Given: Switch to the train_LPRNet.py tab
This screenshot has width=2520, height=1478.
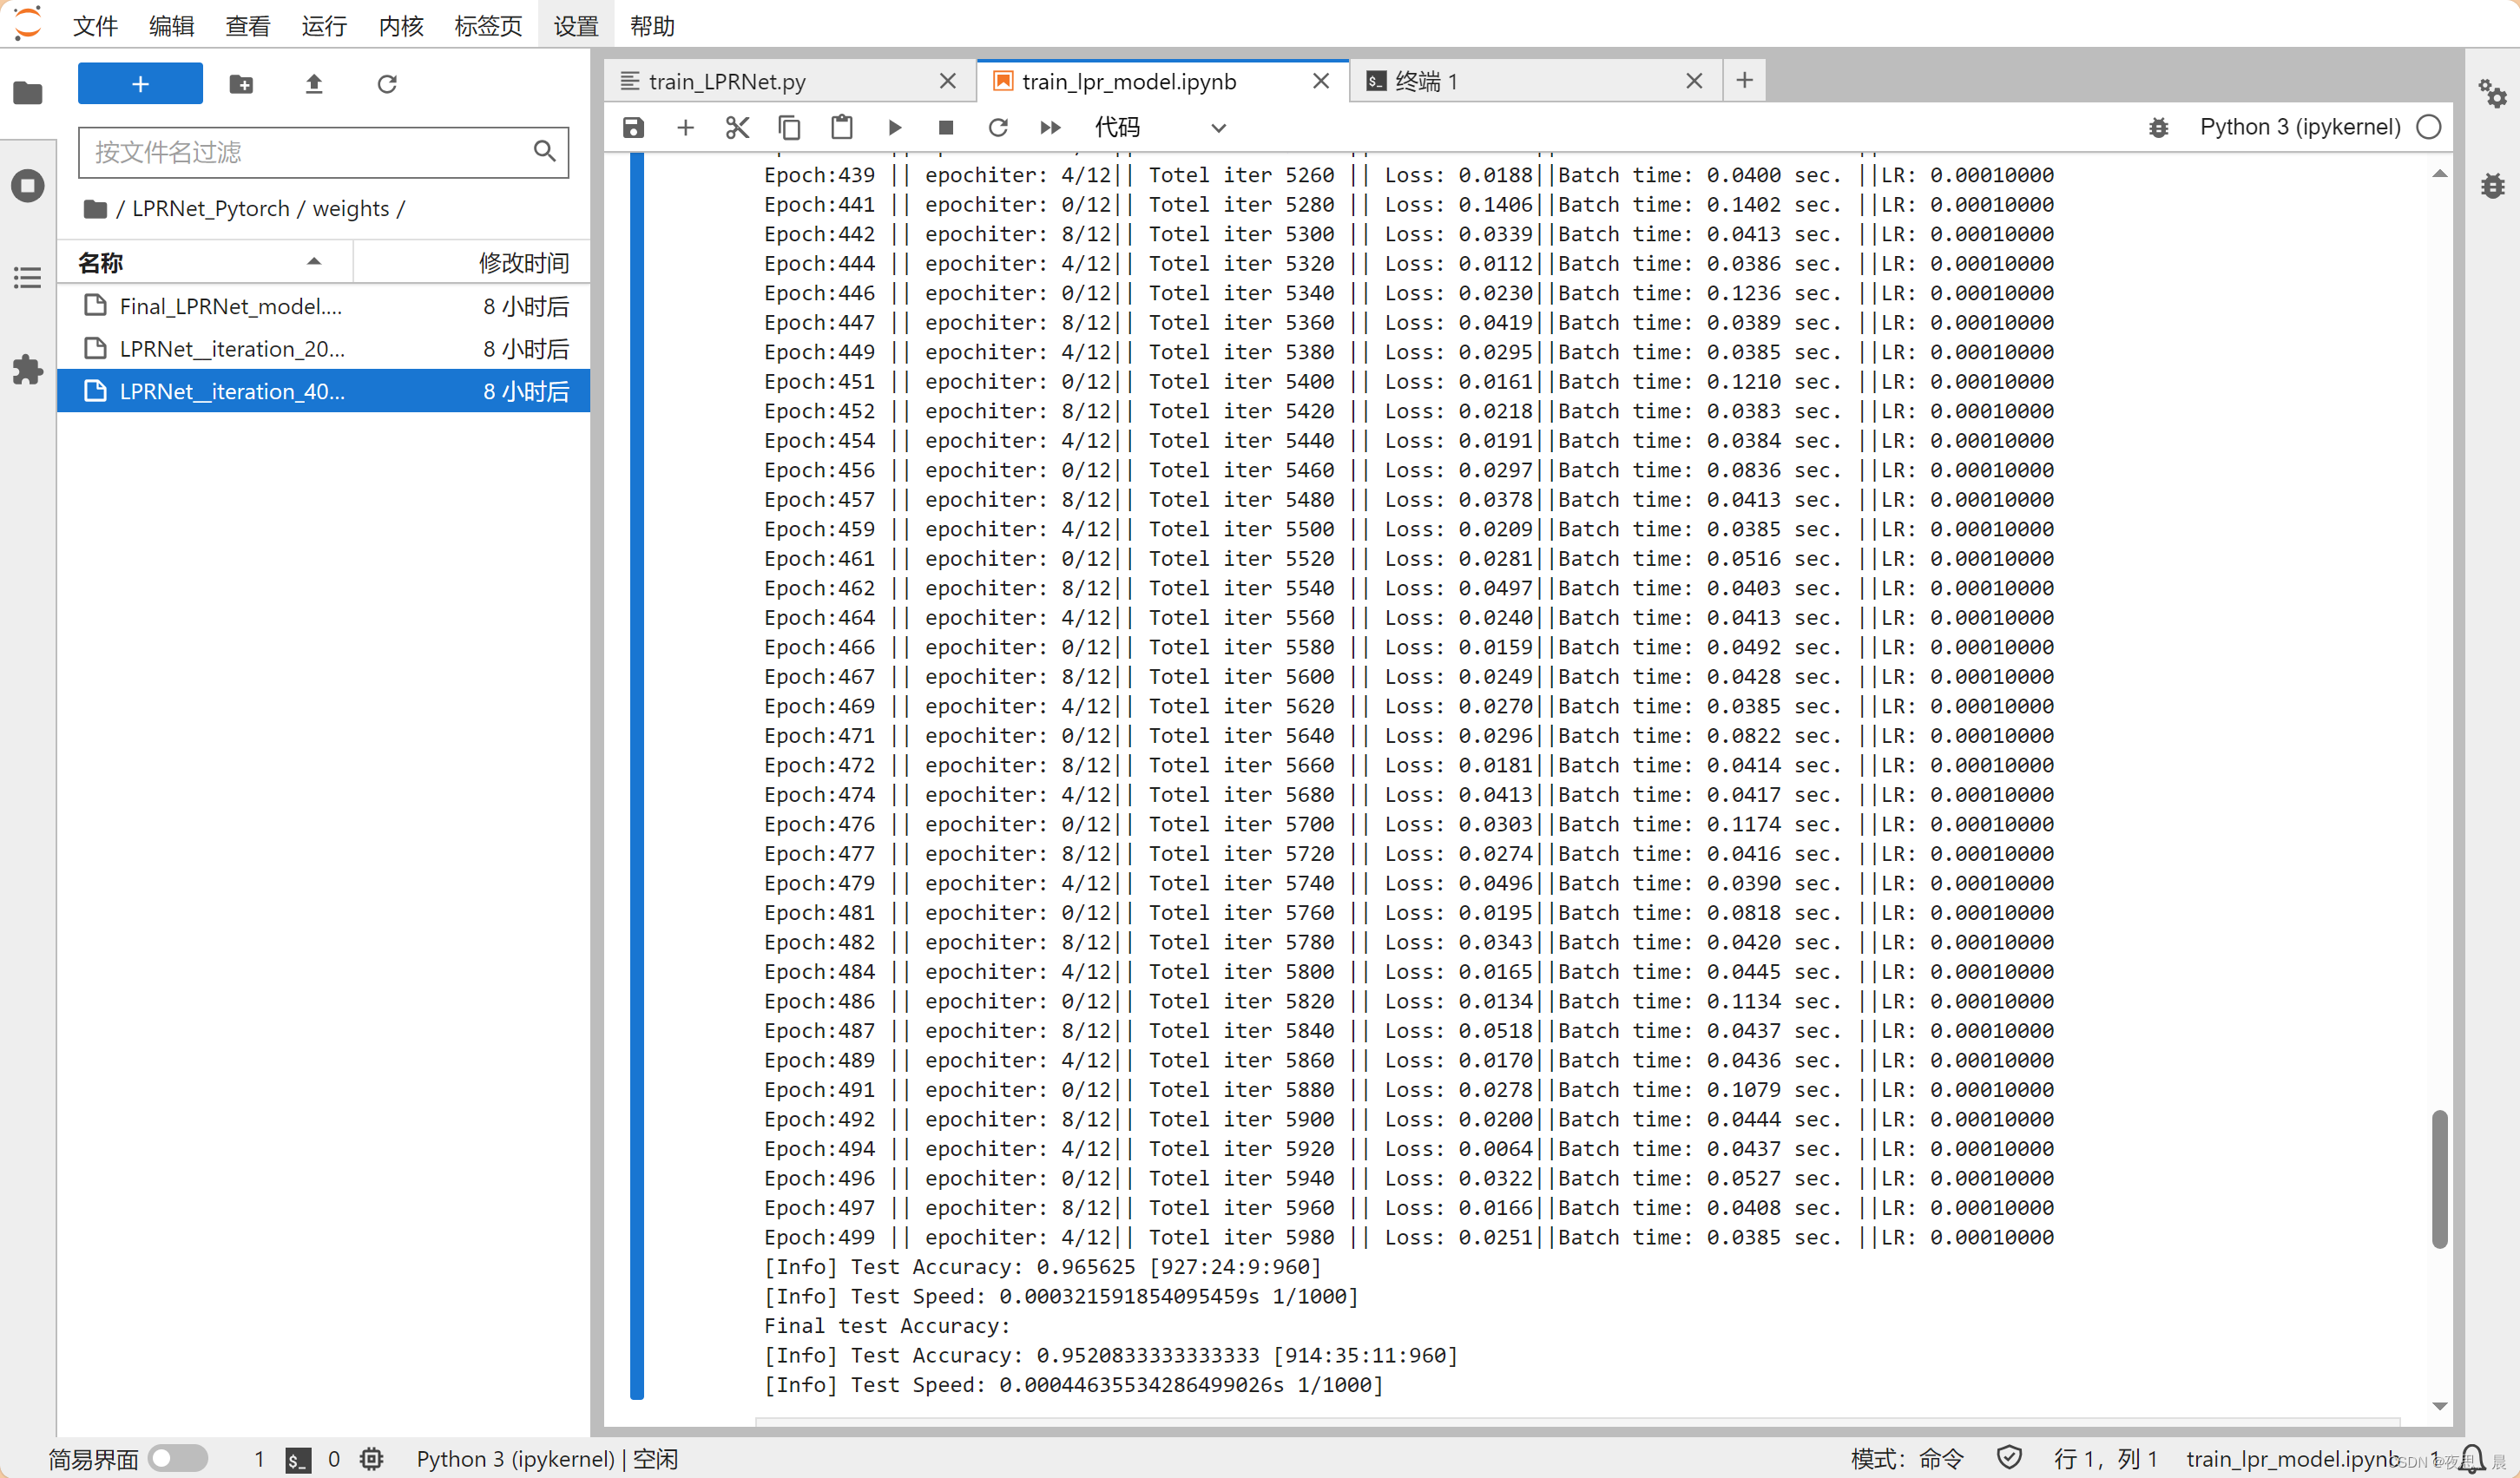Looking at the screenshot, I should pos(727,82).
